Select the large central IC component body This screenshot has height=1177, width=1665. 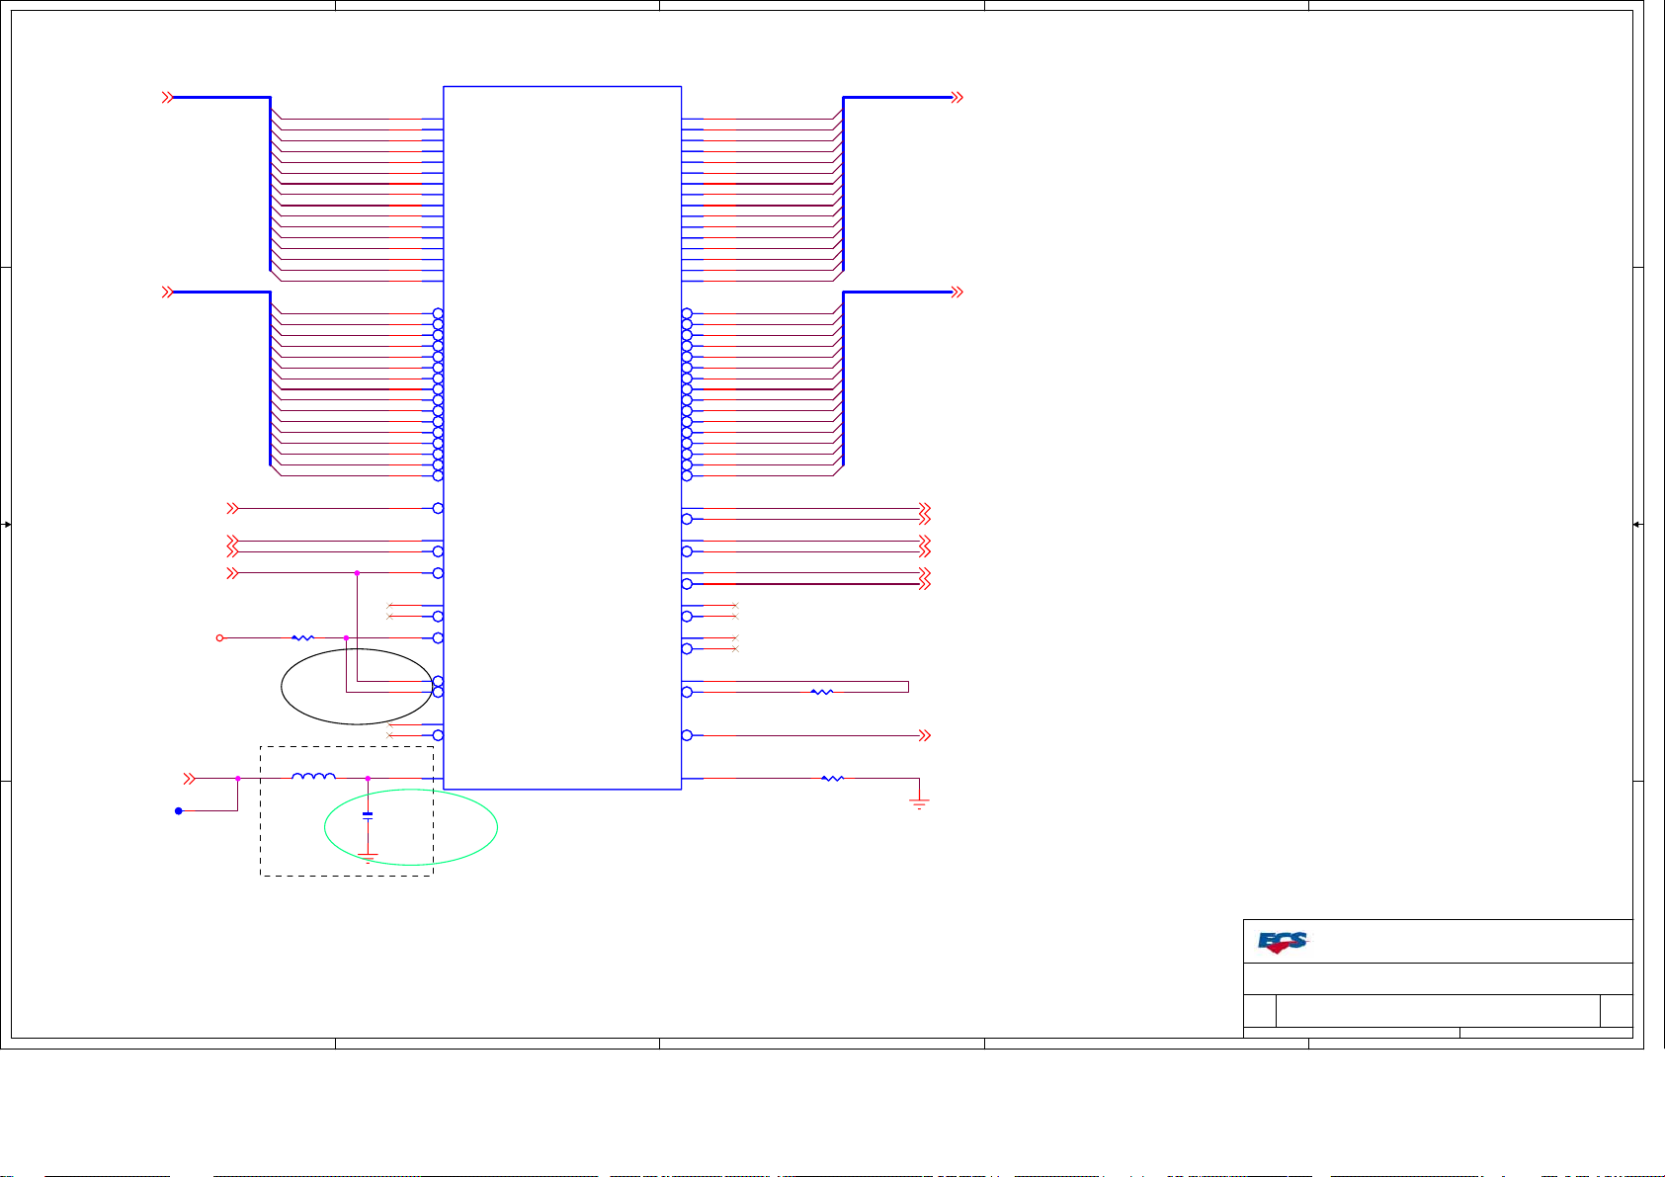coord(562,438)
